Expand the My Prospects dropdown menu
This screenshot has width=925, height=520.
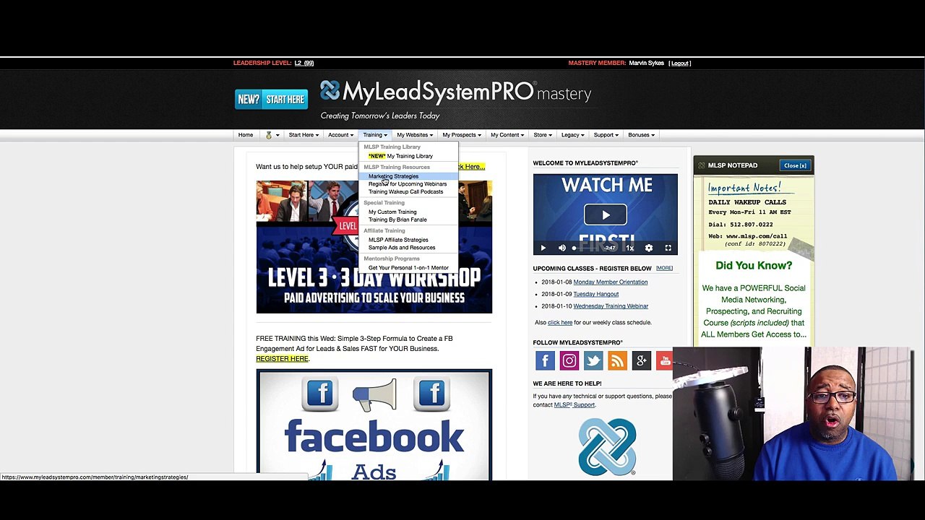coord(462,135)
